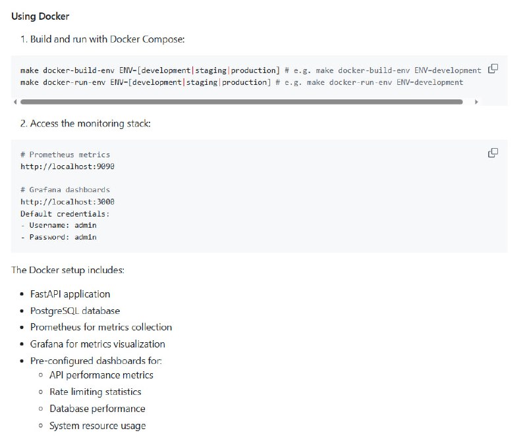
Task: Click the "PostgreSQL database" list item
Action: coord(74,311)
